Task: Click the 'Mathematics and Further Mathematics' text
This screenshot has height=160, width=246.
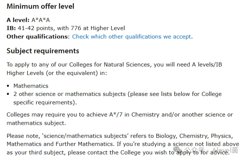Action: (60, 144)
